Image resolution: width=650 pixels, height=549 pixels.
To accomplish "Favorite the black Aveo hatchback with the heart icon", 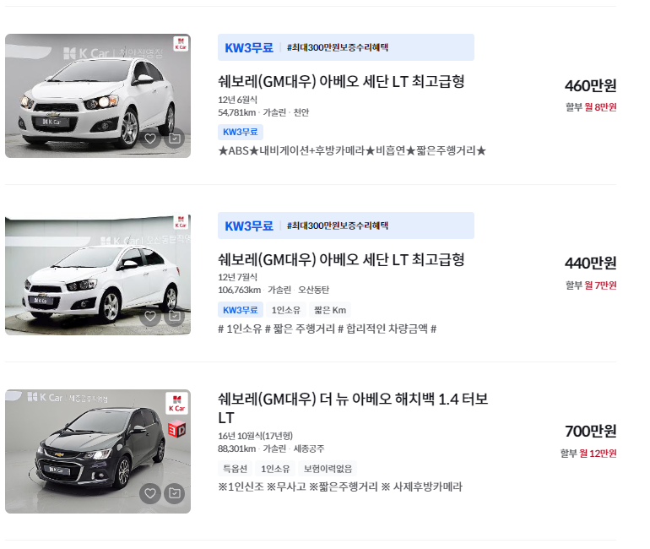I will click(150, 493).
